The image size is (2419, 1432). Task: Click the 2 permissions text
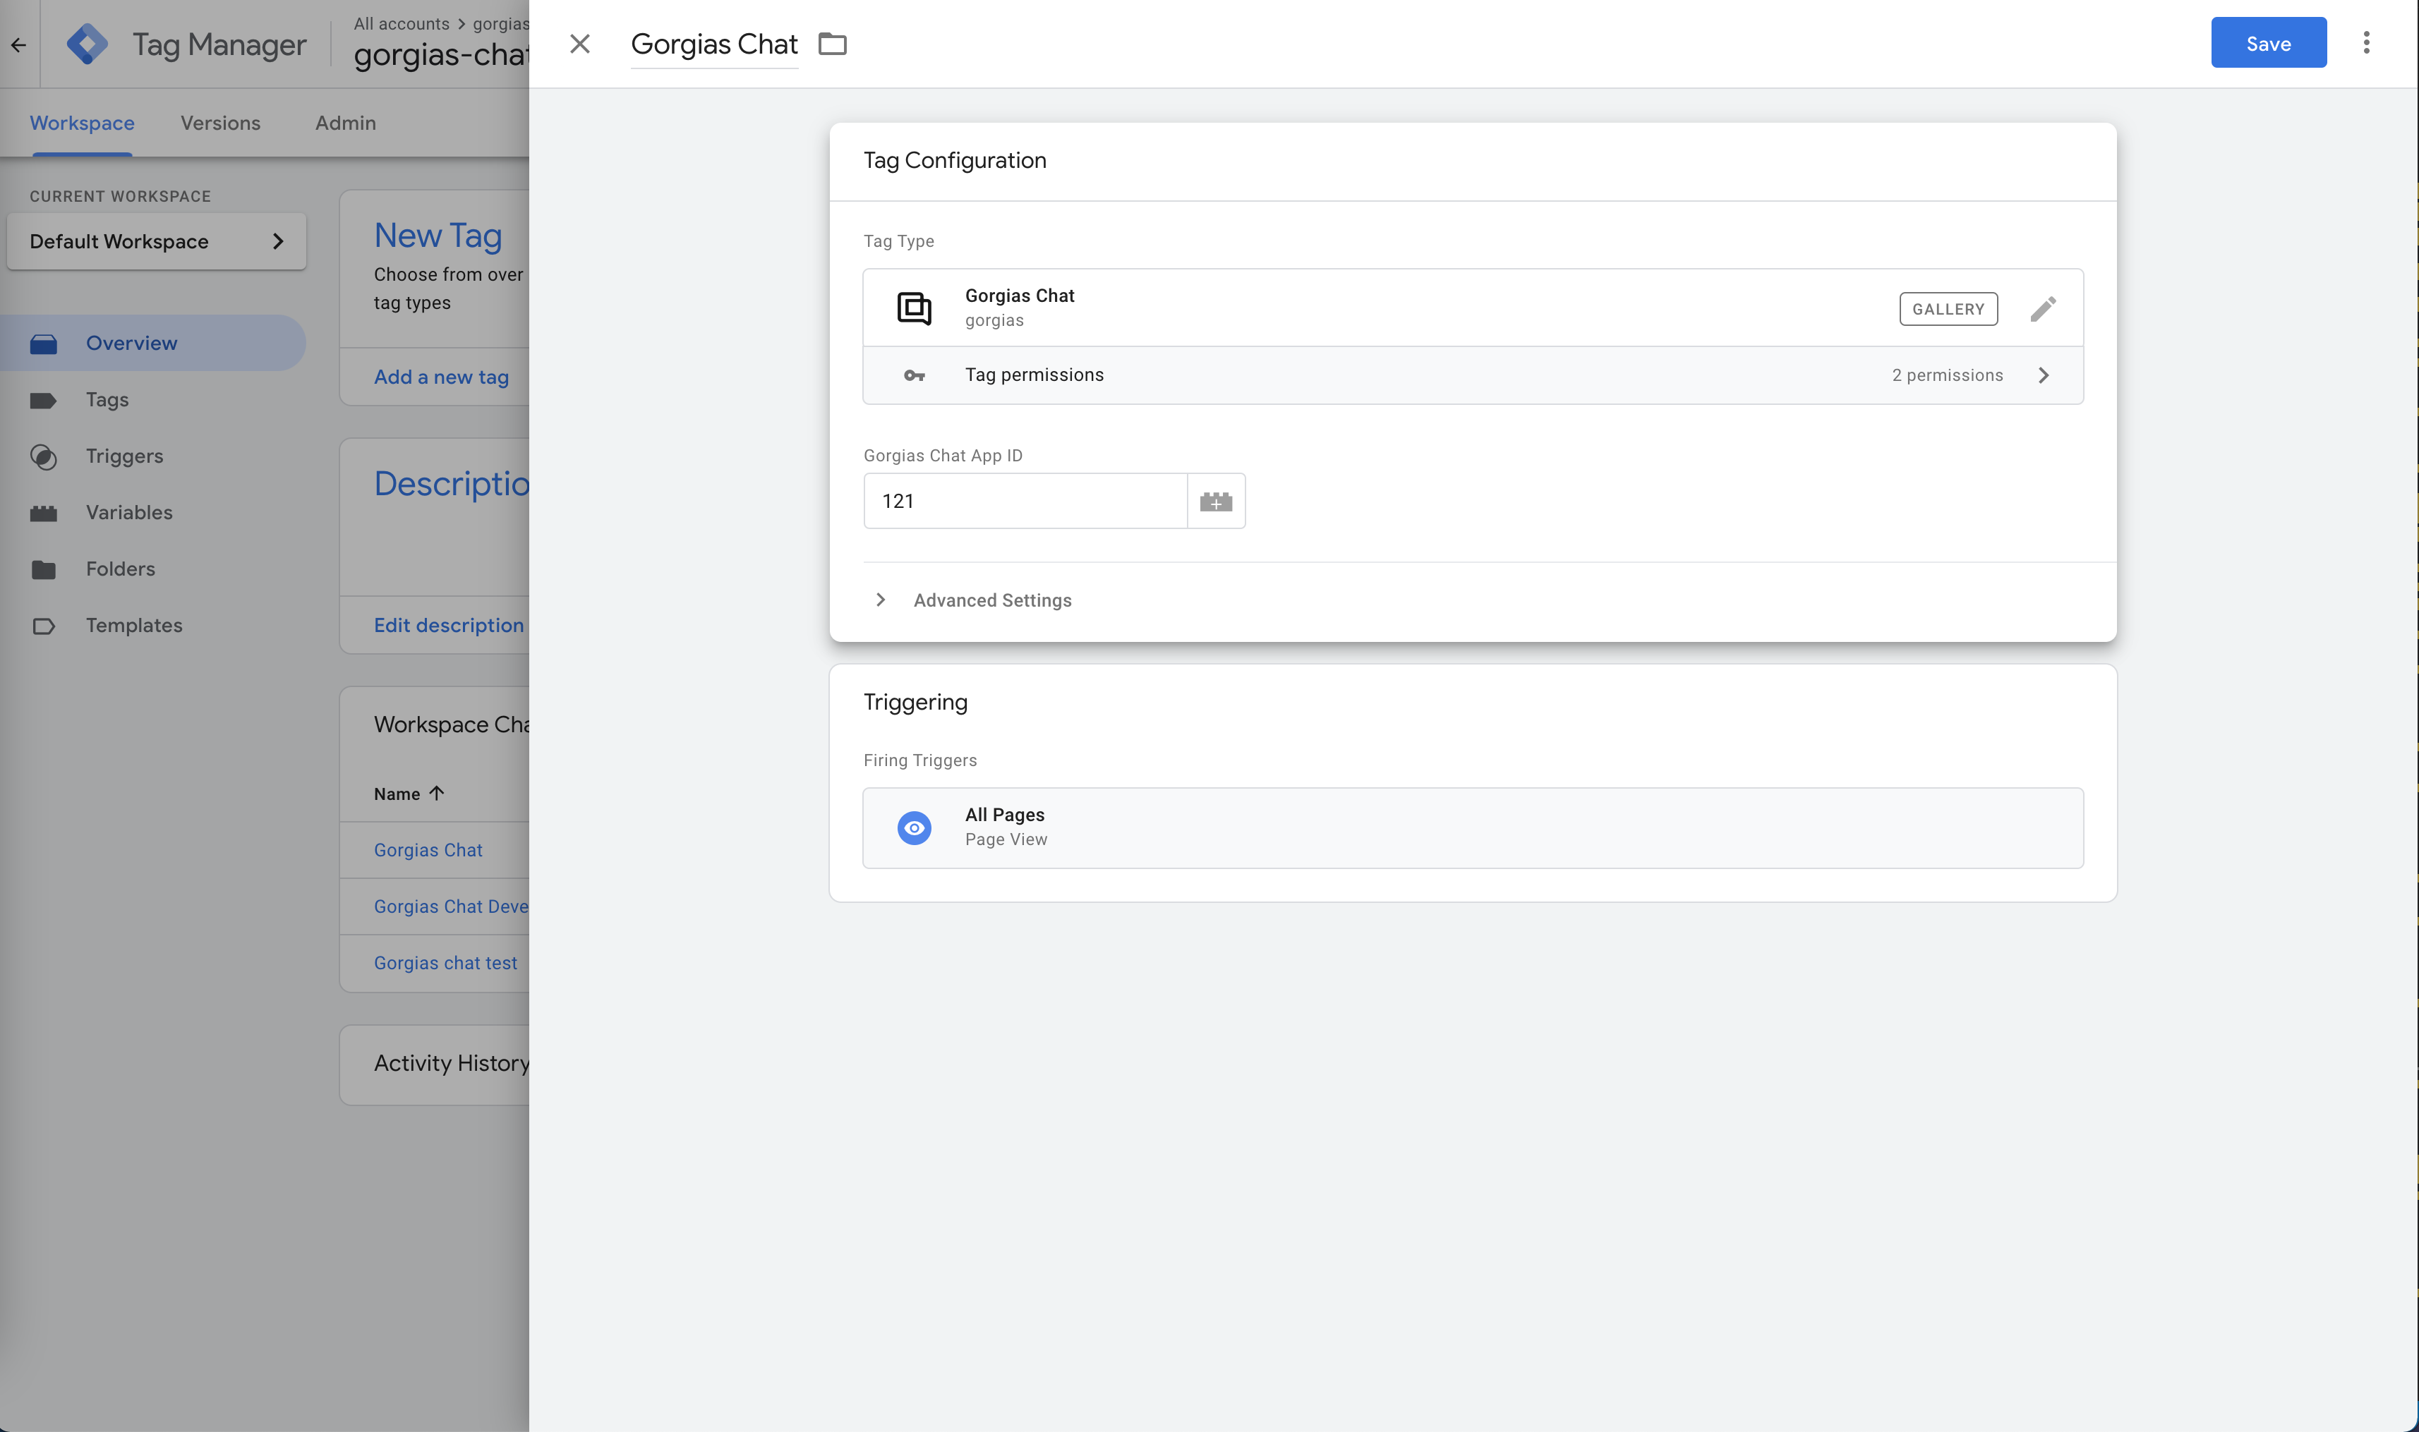pos(1947,375)
